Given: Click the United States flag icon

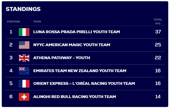Looking at the screenshot, I should coord(24,45).
